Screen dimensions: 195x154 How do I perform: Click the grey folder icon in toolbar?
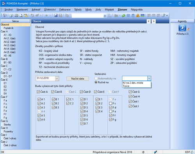(x=116, y=16)
